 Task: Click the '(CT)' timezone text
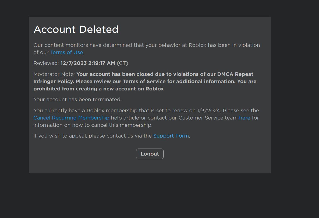(122, 63)
